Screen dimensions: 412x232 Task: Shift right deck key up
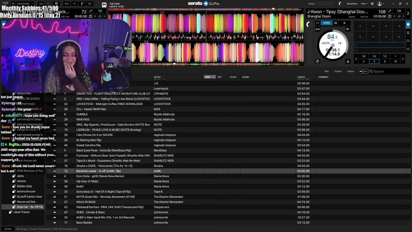403,16
